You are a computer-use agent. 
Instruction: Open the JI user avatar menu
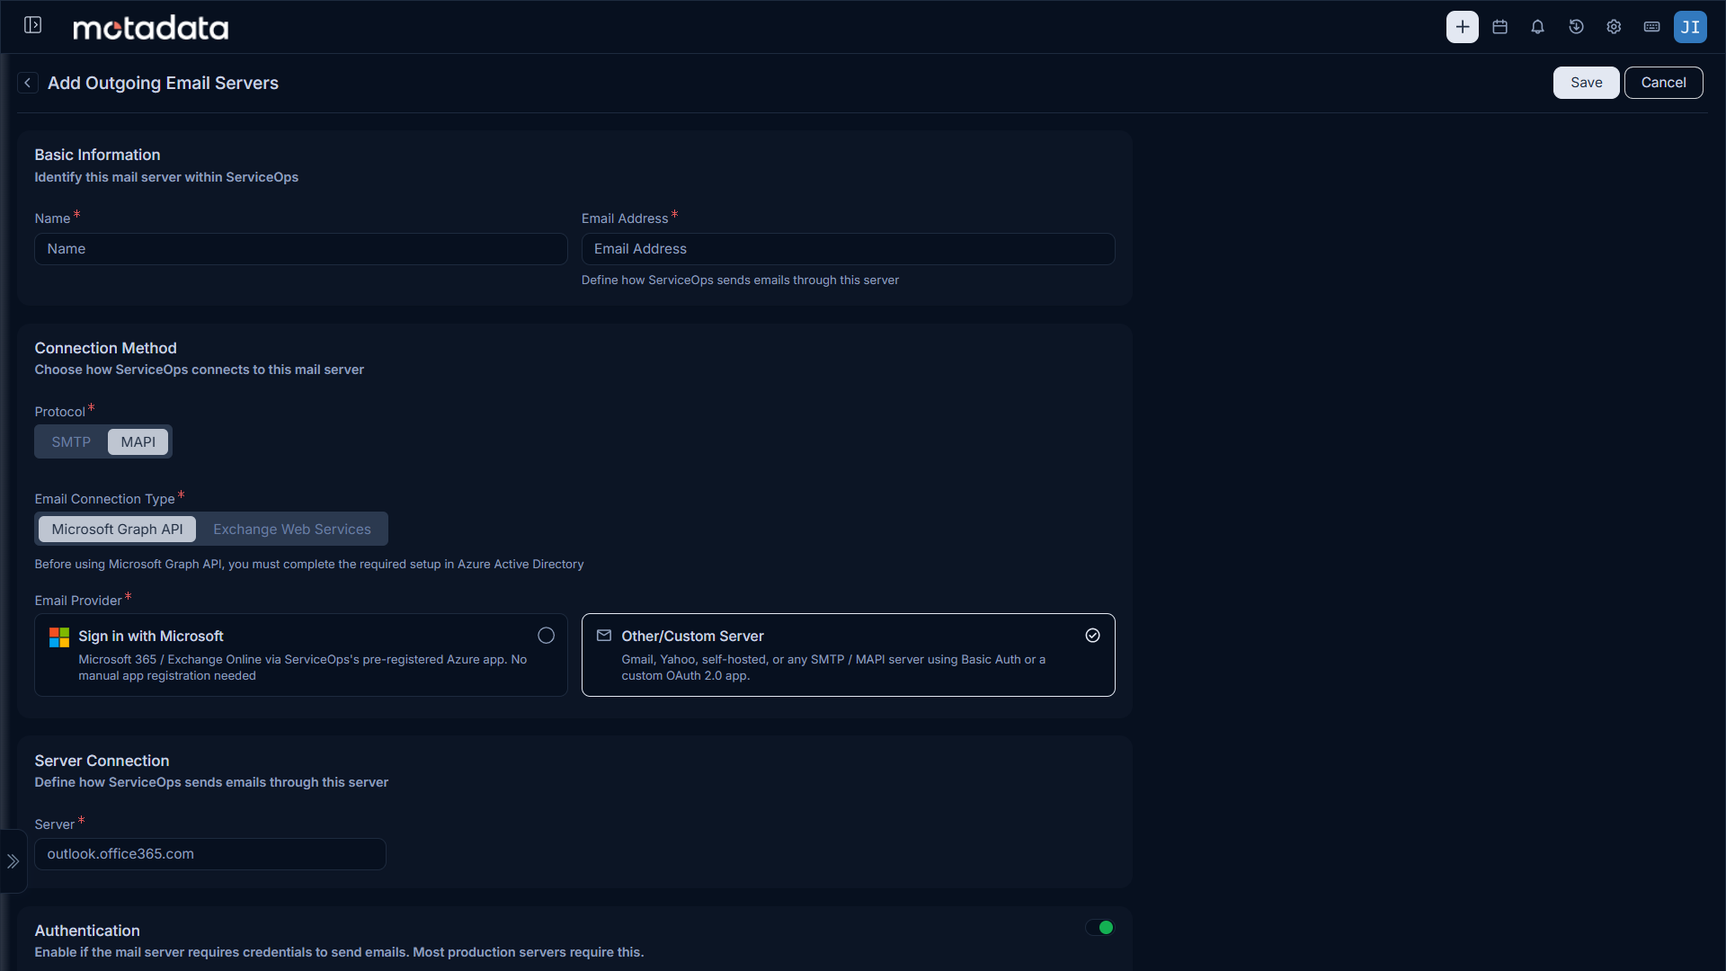pyautogui.click(x=1690, y=27)
